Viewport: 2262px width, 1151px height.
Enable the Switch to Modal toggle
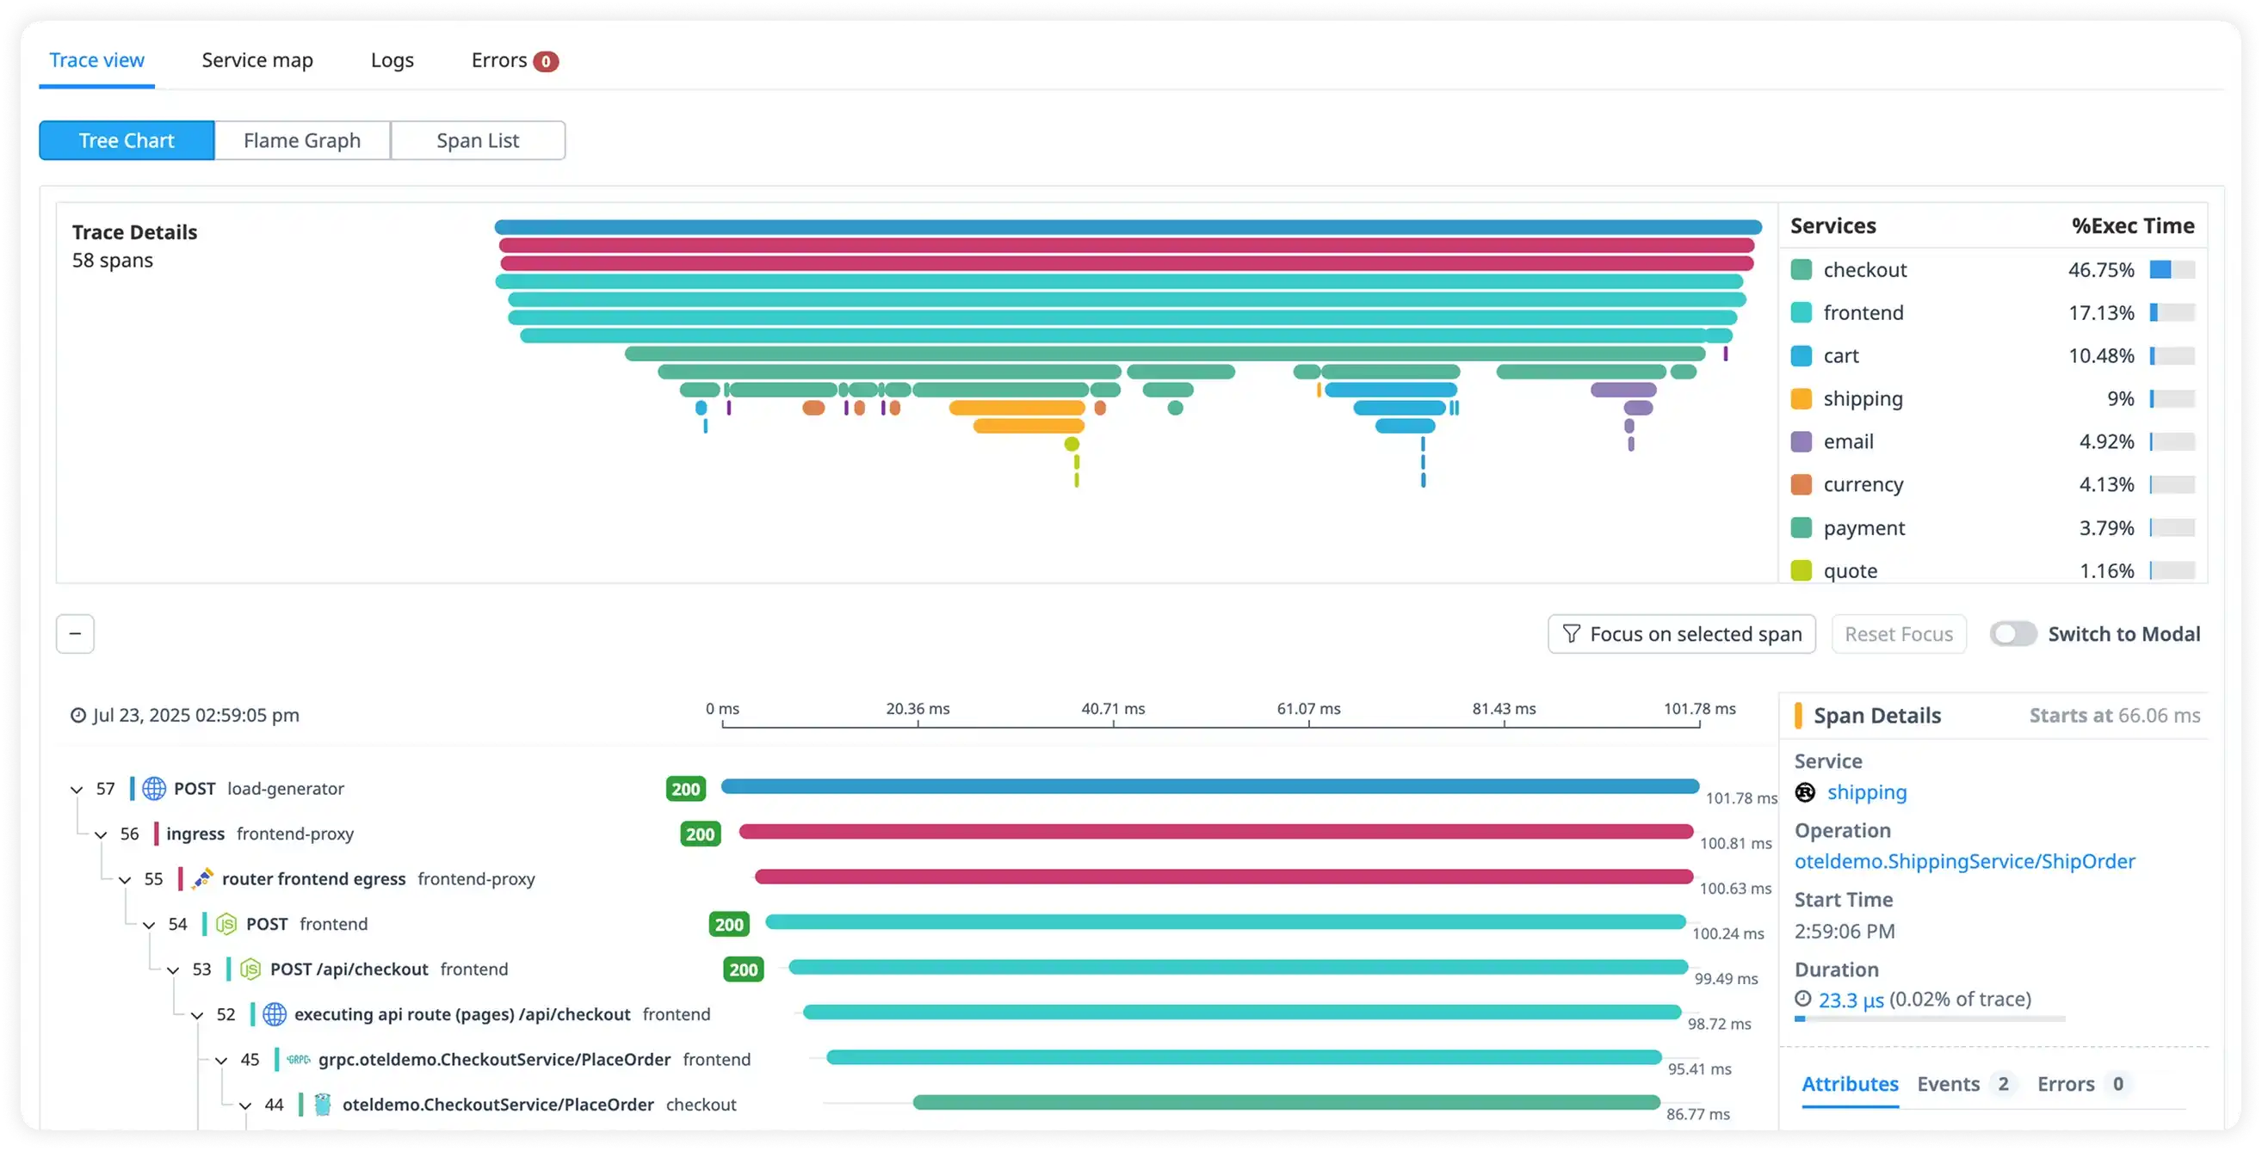pyautogui.click(x=2013, y=633)
